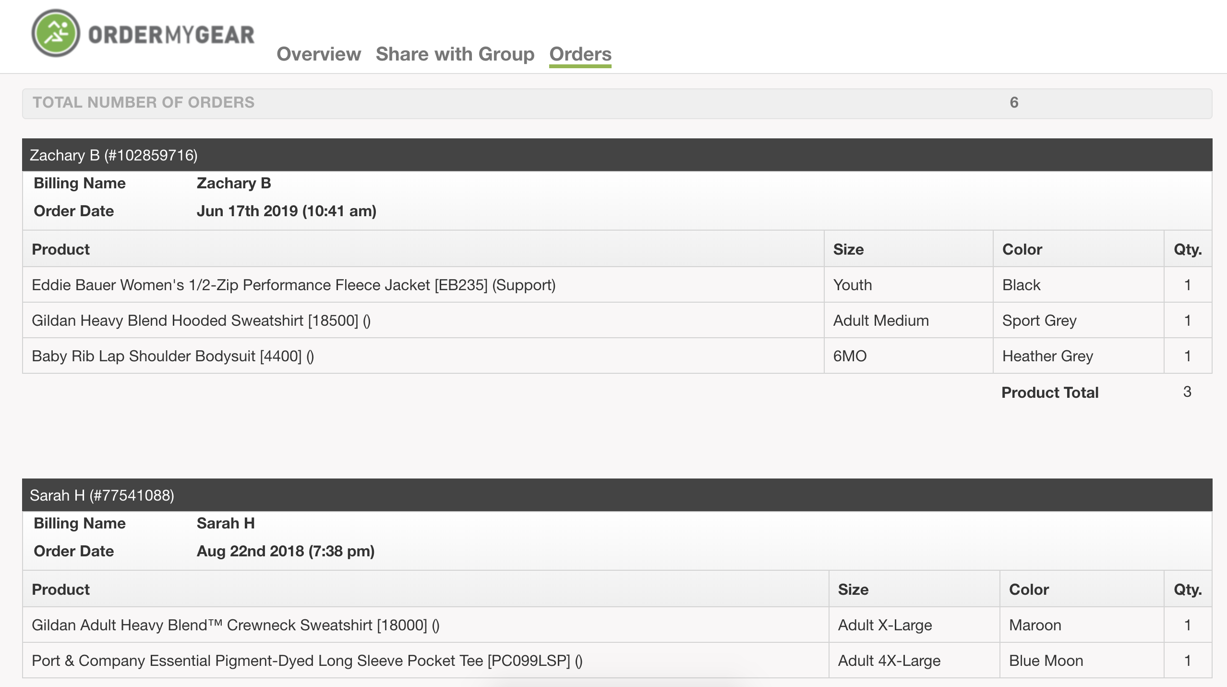Click the OrderMyGear runner logo icon
The height and width of the screenshot is (687, 1227).
[x=56, y=33]
